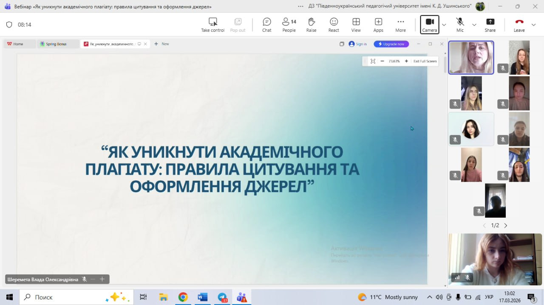Expand the Leave options dropdown arrow
This screenshot has width=544, height=305.
(x=534, y=25)
